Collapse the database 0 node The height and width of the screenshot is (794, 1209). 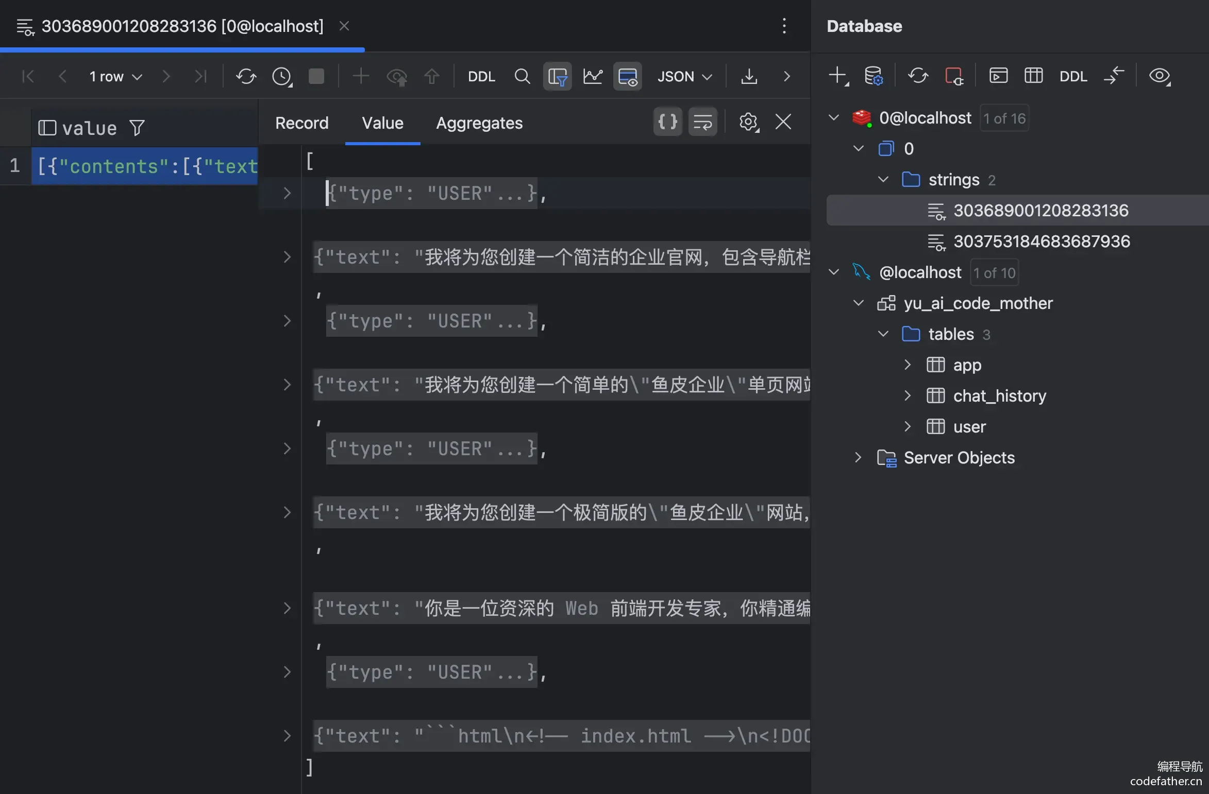point(858,149)
